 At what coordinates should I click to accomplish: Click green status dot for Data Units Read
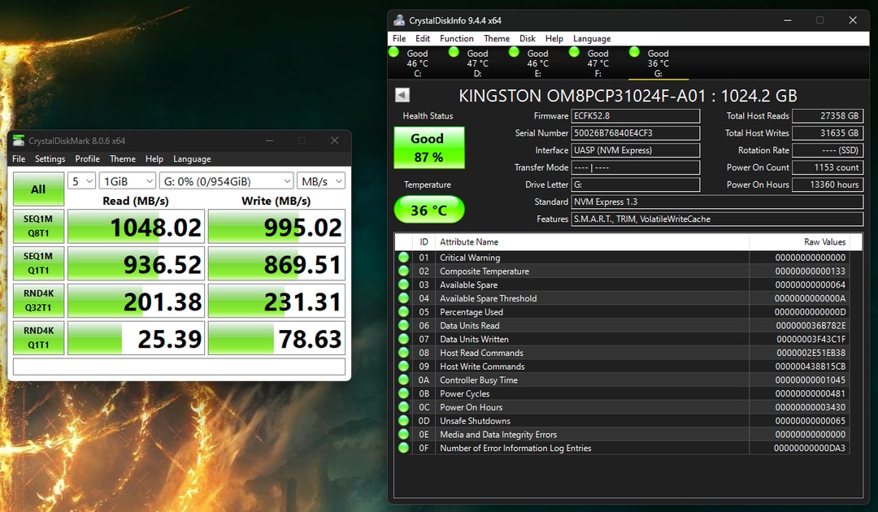[x=404, y=325]
